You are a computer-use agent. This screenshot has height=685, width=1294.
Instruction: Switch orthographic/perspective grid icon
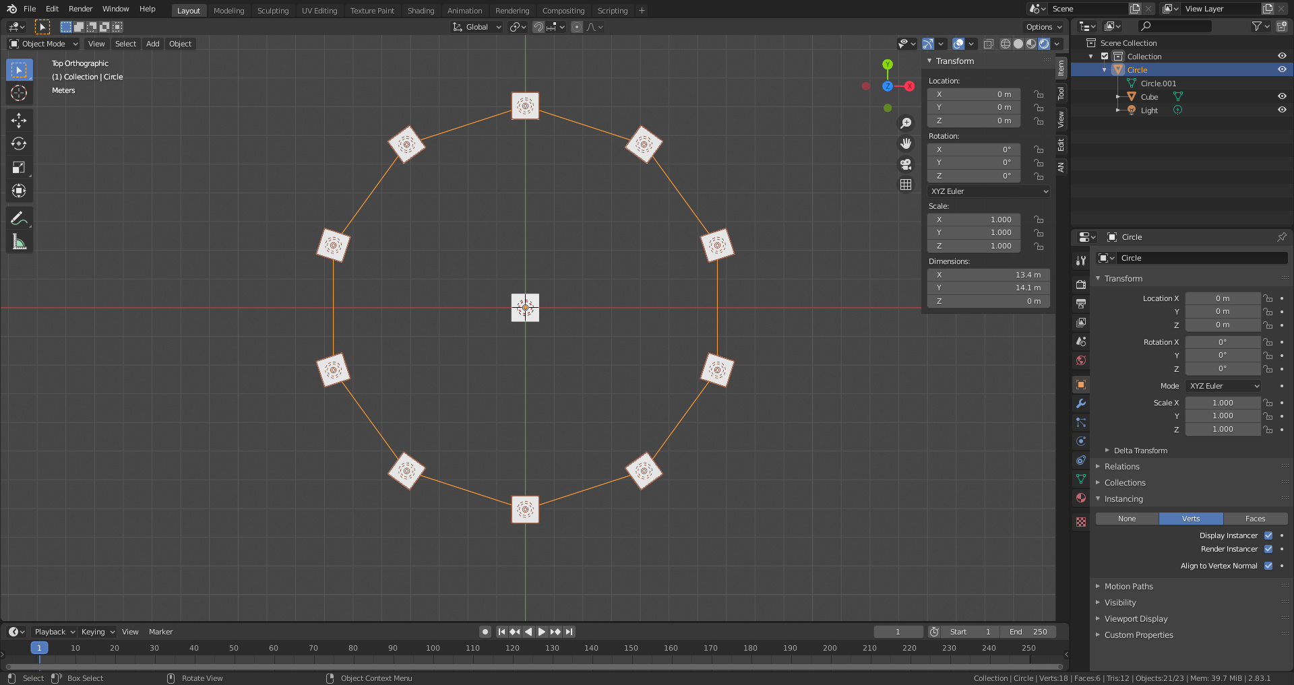coord(906,185)
